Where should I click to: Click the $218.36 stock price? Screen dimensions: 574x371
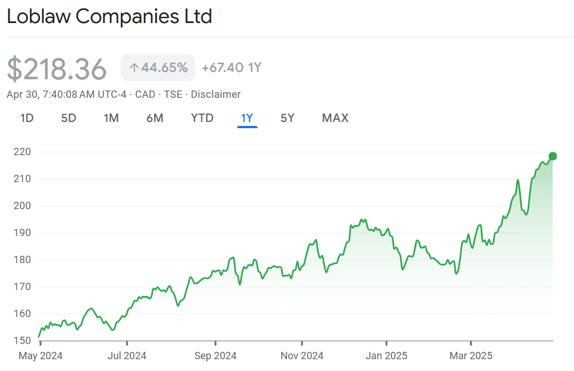click(57, 69)
